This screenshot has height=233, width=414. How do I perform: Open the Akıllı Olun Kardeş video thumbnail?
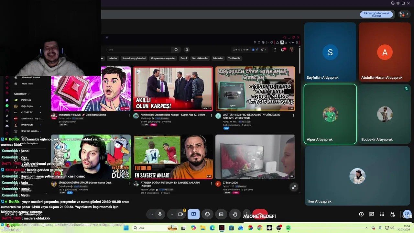pos(173,89)
